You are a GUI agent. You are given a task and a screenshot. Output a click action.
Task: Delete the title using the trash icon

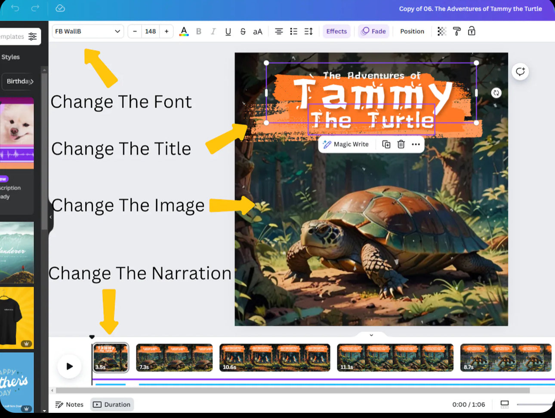point(401,144)
